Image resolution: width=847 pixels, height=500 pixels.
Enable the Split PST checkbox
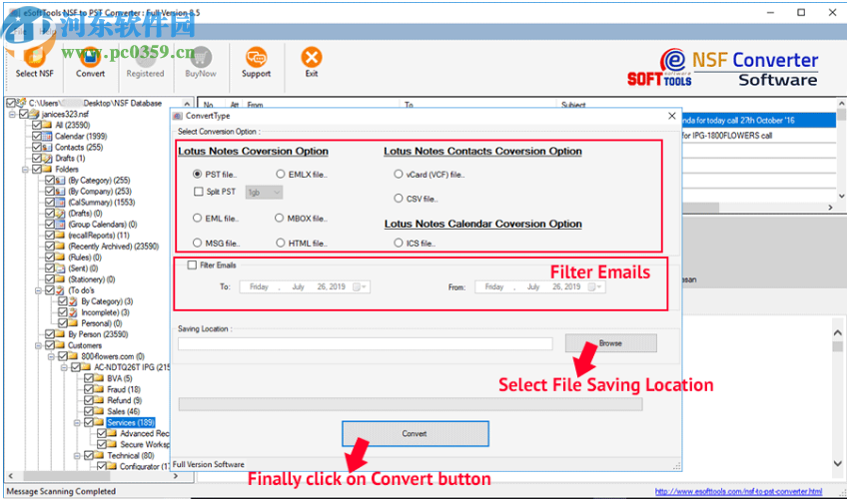click(198, 192)
